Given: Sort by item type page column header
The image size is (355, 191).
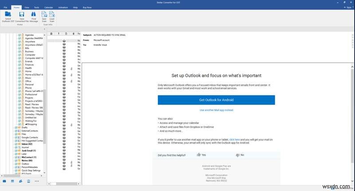Looking at the screenshot, I should pos(66,34).
